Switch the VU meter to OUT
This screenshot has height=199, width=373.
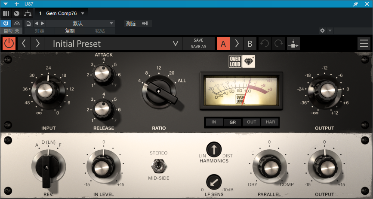(x=251, y=122)
